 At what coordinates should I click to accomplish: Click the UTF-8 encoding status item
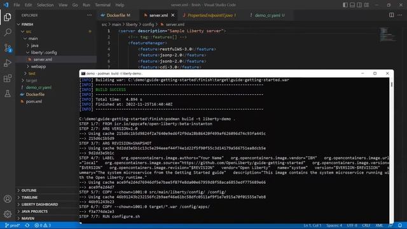click(352, 225)
